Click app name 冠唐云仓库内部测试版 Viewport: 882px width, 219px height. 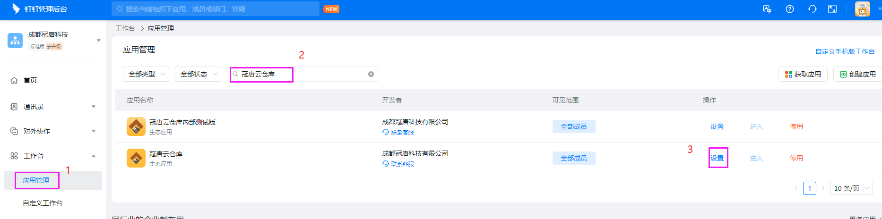tap(182, 122)
